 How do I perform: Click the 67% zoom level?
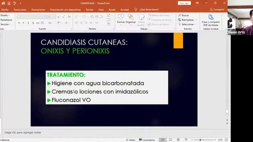(221, 140)
